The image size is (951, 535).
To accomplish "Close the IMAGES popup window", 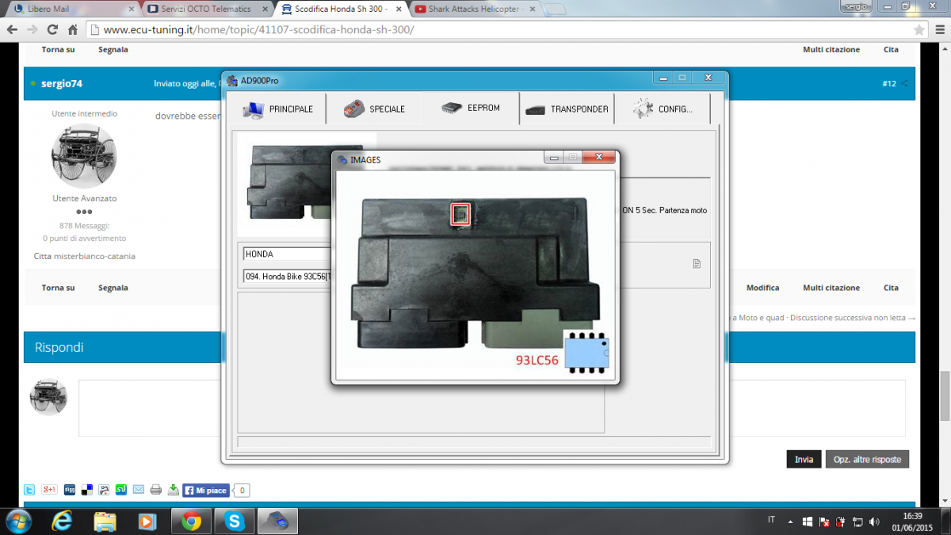I will [x=598, y=157].
